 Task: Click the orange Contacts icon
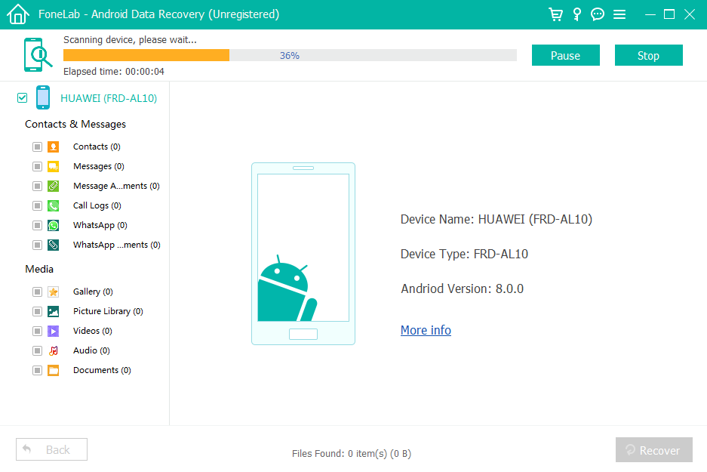54,147
